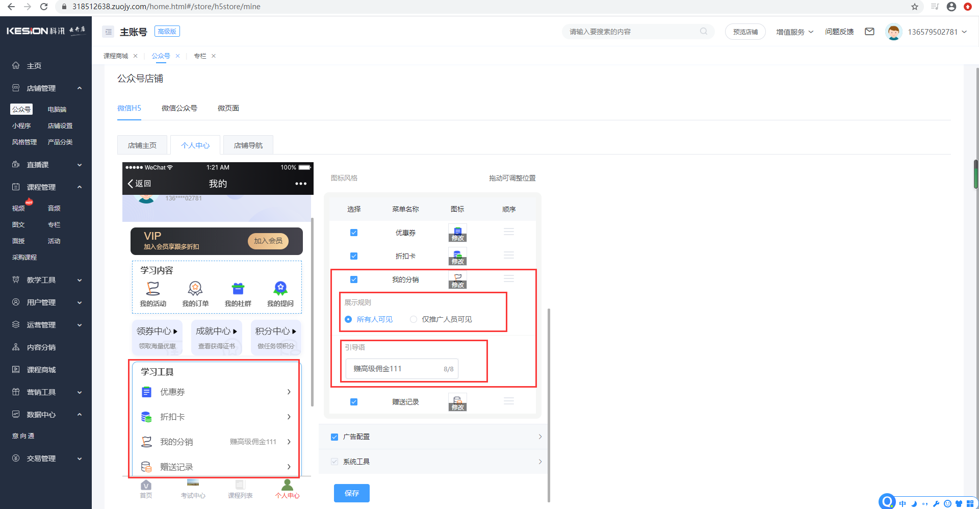Open the 增值服务 dropdown
Viewport: 979px width, 509px height.
coord(794,32)
